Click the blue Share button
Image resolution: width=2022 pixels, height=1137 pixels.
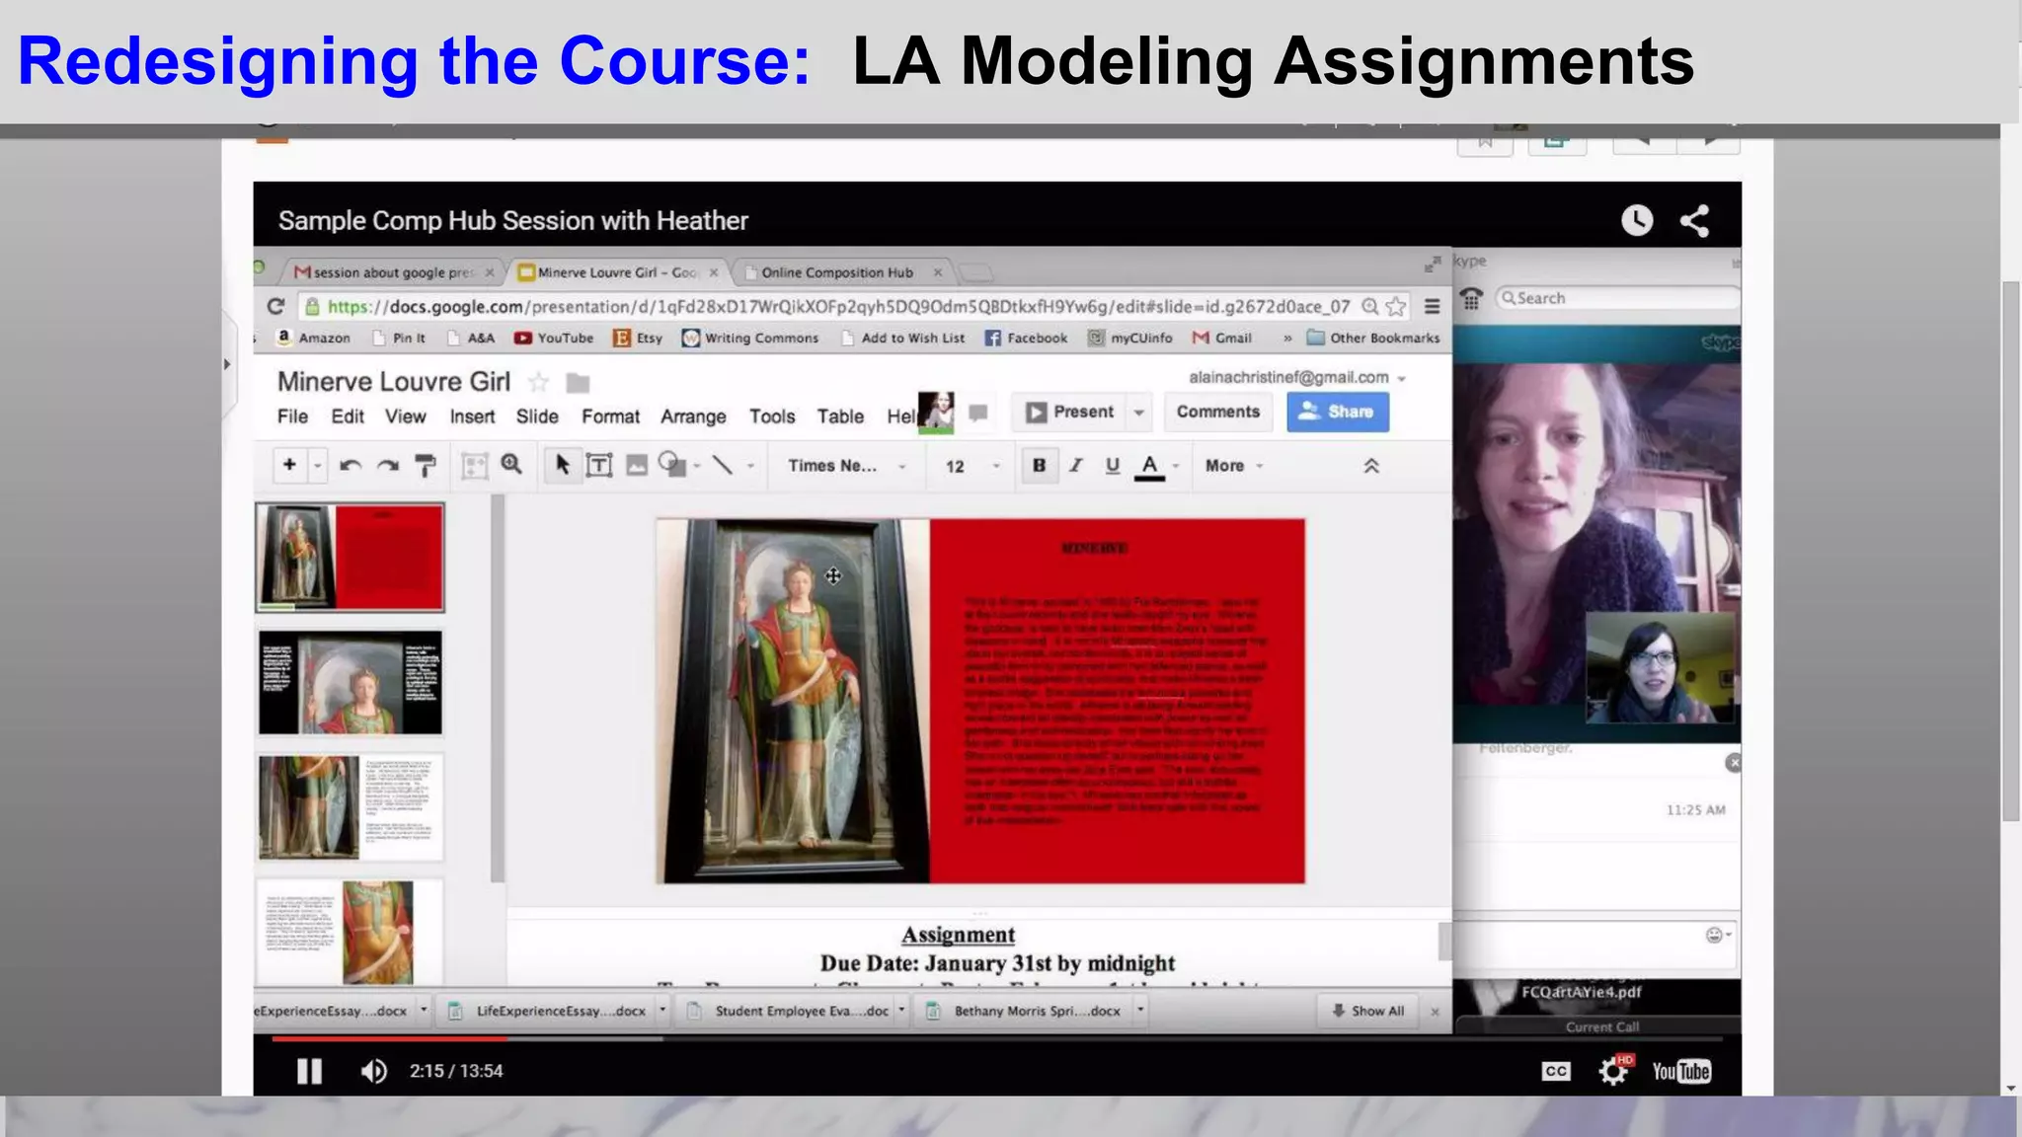pos(1338,412)
